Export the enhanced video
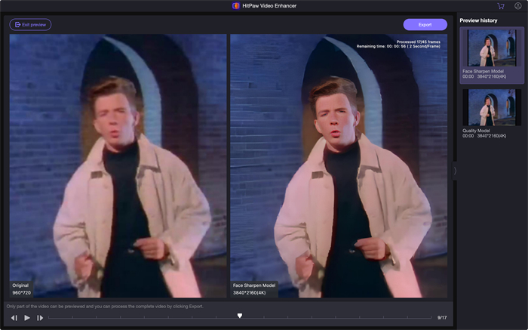 click(x=425, y=25)
